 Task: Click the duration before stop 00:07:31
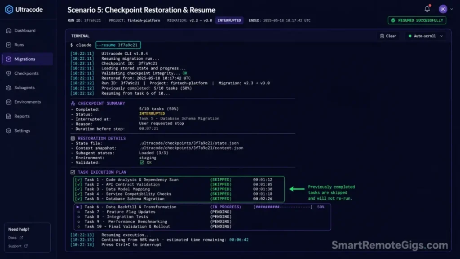click(149, 129)
